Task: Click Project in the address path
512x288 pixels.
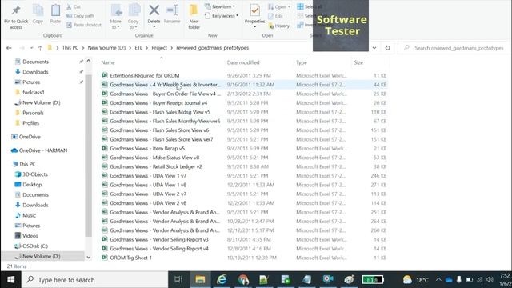Action: point(159,48)
